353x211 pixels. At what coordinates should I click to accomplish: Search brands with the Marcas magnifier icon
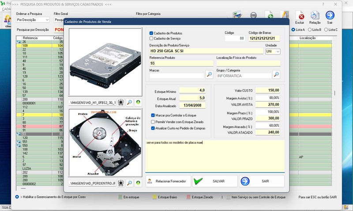(209, 75)
